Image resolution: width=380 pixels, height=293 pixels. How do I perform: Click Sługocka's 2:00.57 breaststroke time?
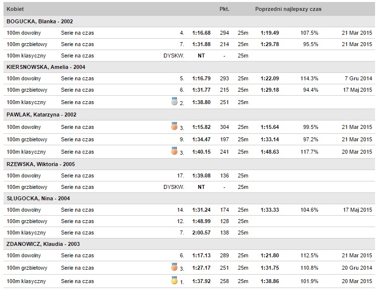point(201,233)
